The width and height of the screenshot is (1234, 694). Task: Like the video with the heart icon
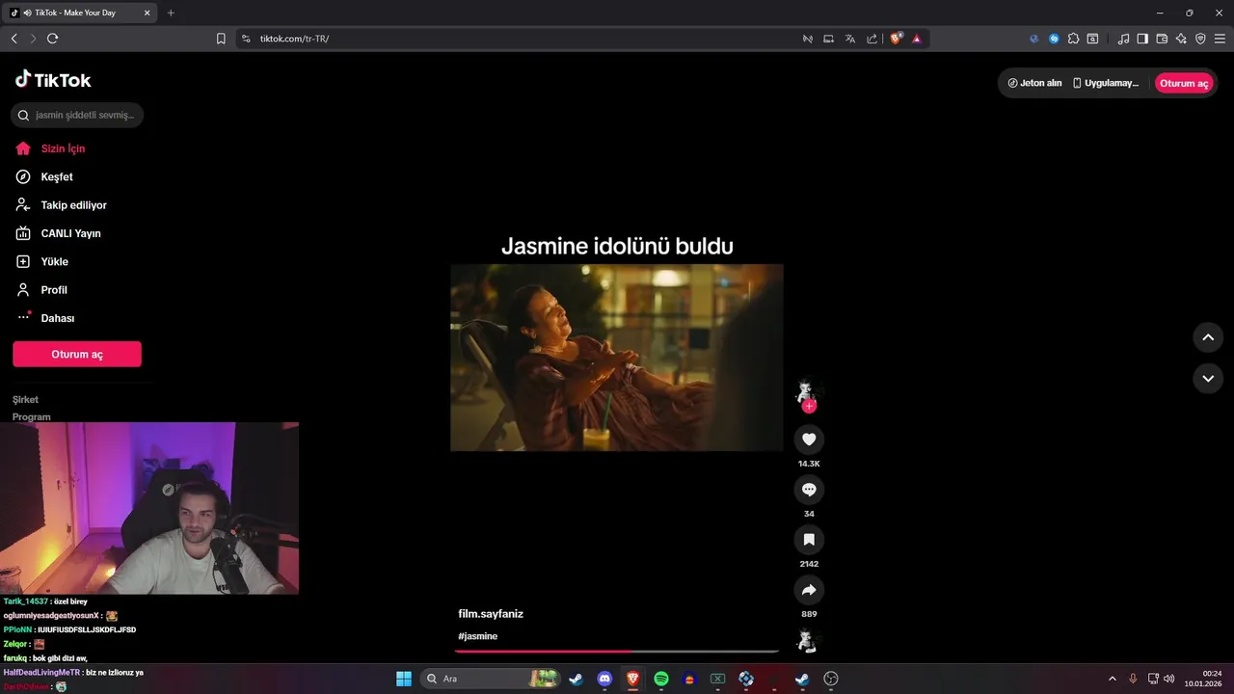coord(809,440)
